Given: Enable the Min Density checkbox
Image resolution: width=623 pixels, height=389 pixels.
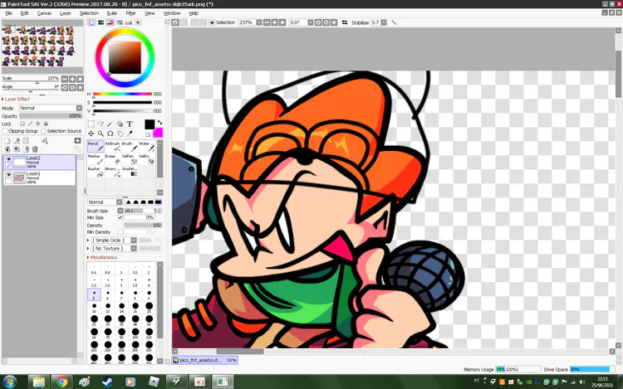Looking at the screenshot, I should click(x=120, y=232).
